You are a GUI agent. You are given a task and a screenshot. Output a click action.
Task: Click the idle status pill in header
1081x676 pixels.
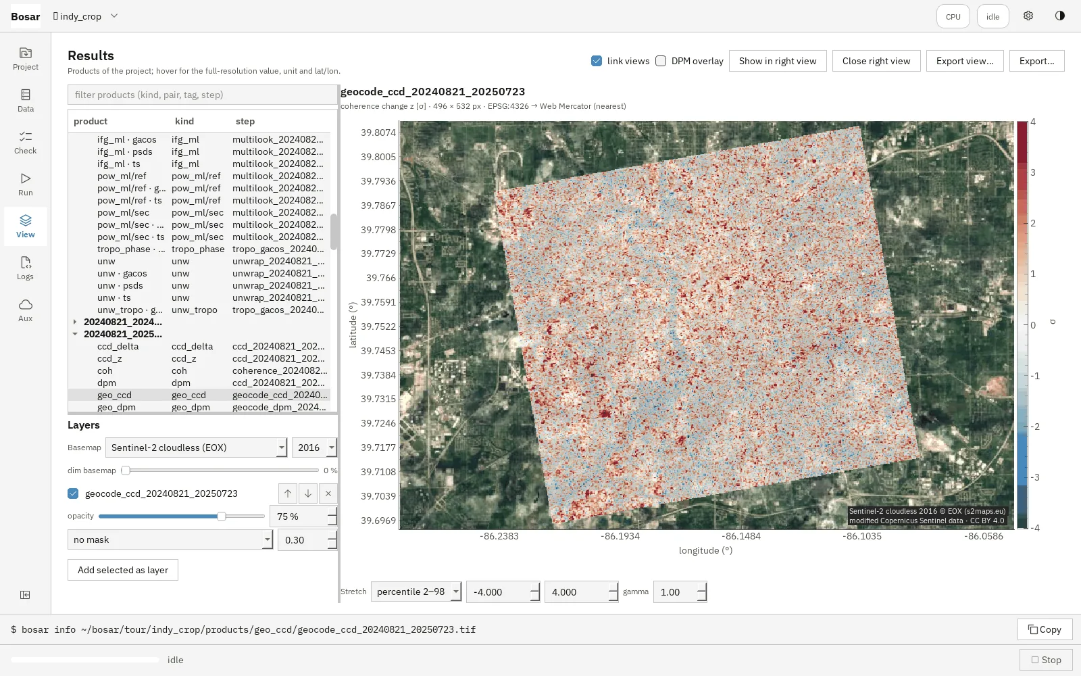pos(993,16)
